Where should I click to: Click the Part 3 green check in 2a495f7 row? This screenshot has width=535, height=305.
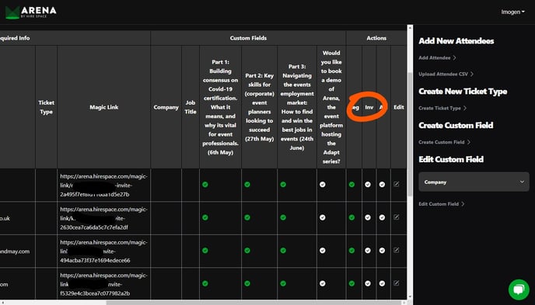(283, 185)
